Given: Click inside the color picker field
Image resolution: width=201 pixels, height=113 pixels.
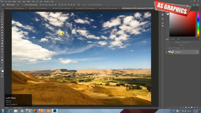Looking at the screenshot, I should [182, 24].
